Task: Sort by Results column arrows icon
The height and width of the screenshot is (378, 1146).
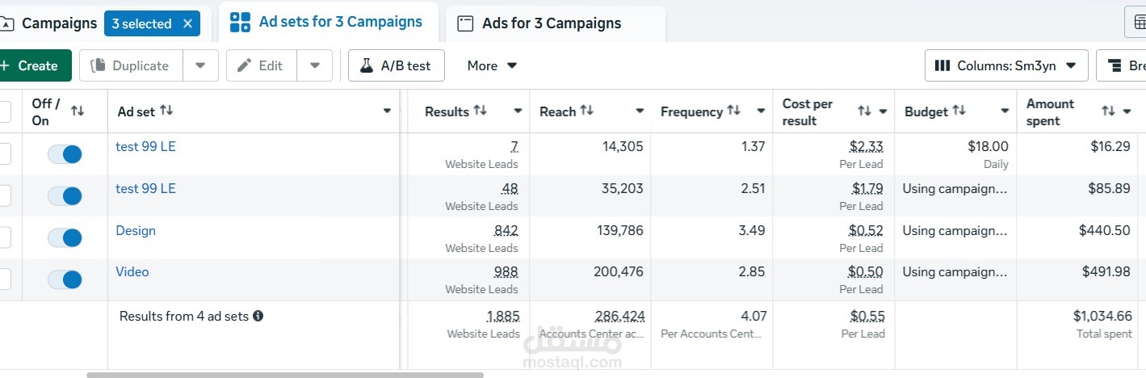Action: pyautogui.click(x=480, y=111)
